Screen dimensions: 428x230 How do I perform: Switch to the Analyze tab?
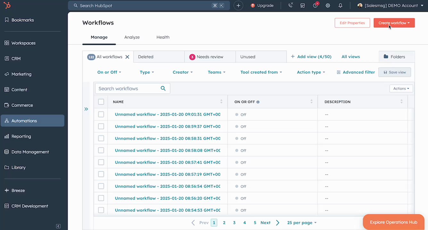pyautogui.click(x=132, y=37)
